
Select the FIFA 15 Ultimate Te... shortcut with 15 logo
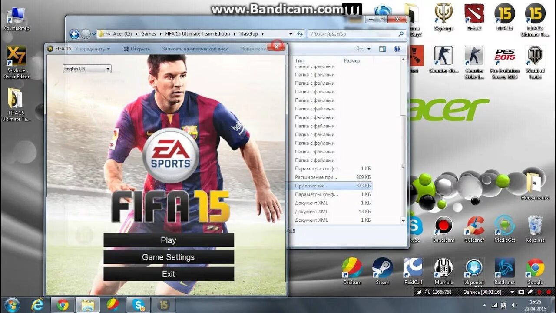click(x=535, y=20)
